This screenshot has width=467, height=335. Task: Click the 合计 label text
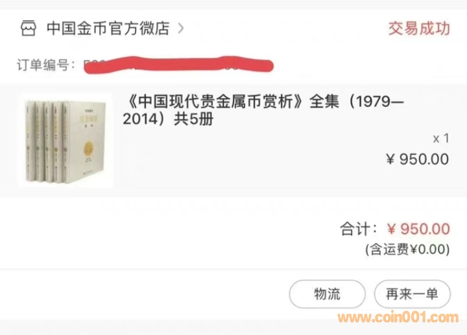pyautogui.click(x=358, y=229)
